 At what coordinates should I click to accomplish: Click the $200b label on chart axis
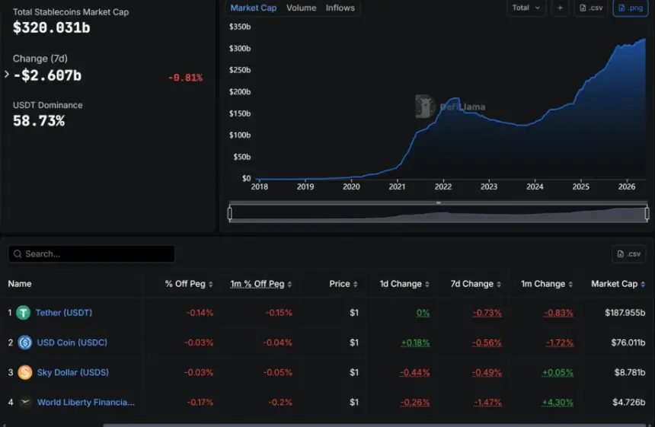point(240,92)
